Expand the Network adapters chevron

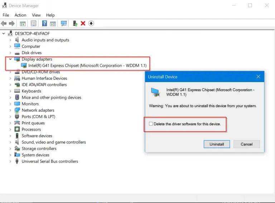(x=10, y=110)
